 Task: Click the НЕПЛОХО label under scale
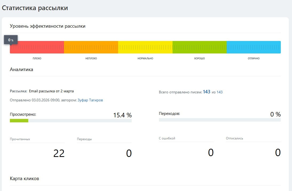91,58
